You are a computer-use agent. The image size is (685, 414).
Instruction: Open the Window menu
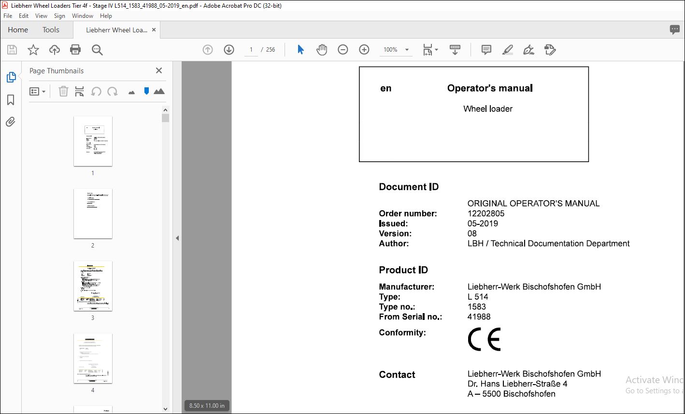click(x=83, y=16)
